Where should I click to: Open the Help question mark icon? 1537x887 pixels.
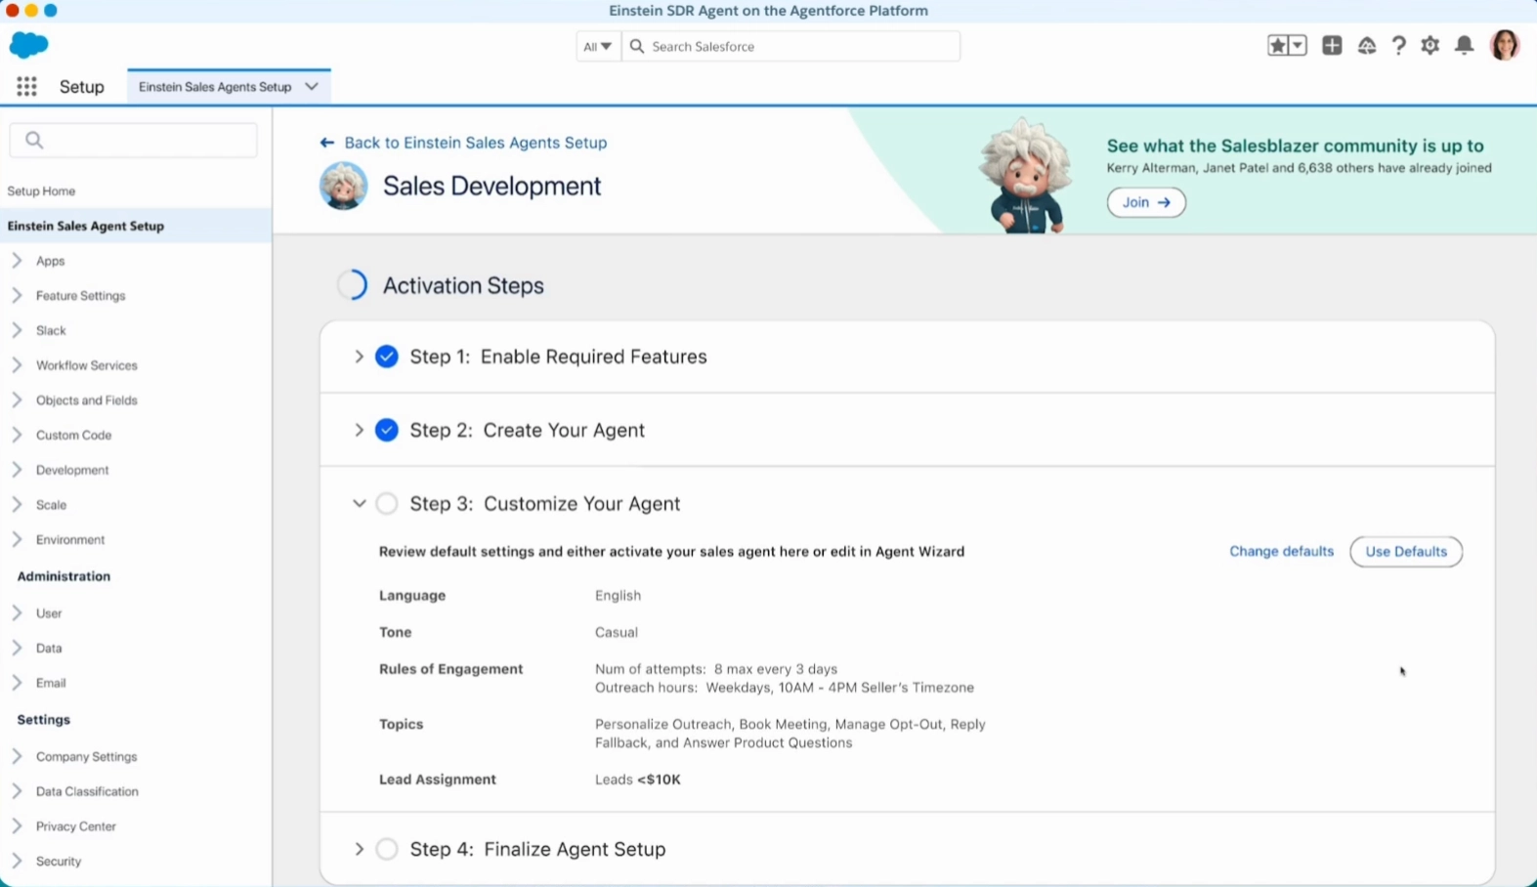[x=1398, y=46]
